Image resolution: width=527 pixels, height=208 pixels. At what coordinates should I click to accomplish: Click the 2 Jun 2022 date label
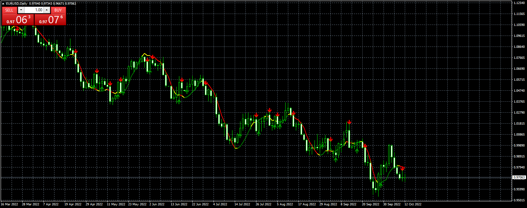pos(157,204)
